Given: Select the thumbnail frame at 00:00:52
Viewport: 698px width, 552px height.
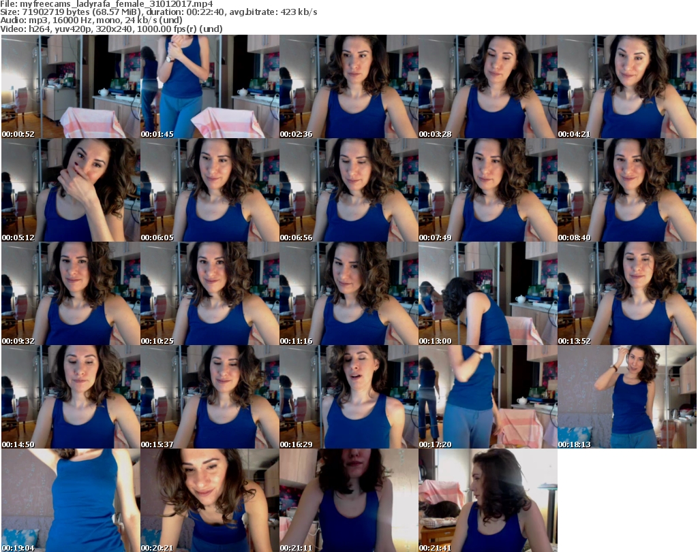Looking at the screenshot, I should 71,86.
